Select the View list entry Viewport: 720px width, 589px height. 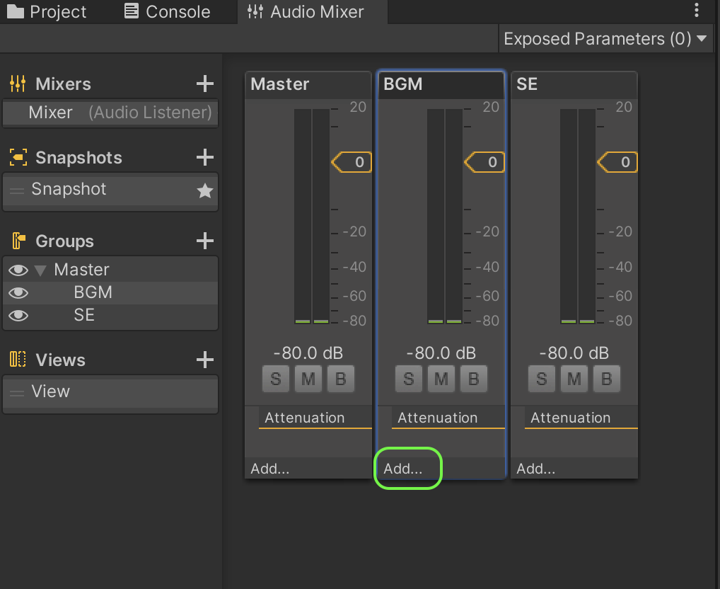pyautogui.click(x=110, y=393)
